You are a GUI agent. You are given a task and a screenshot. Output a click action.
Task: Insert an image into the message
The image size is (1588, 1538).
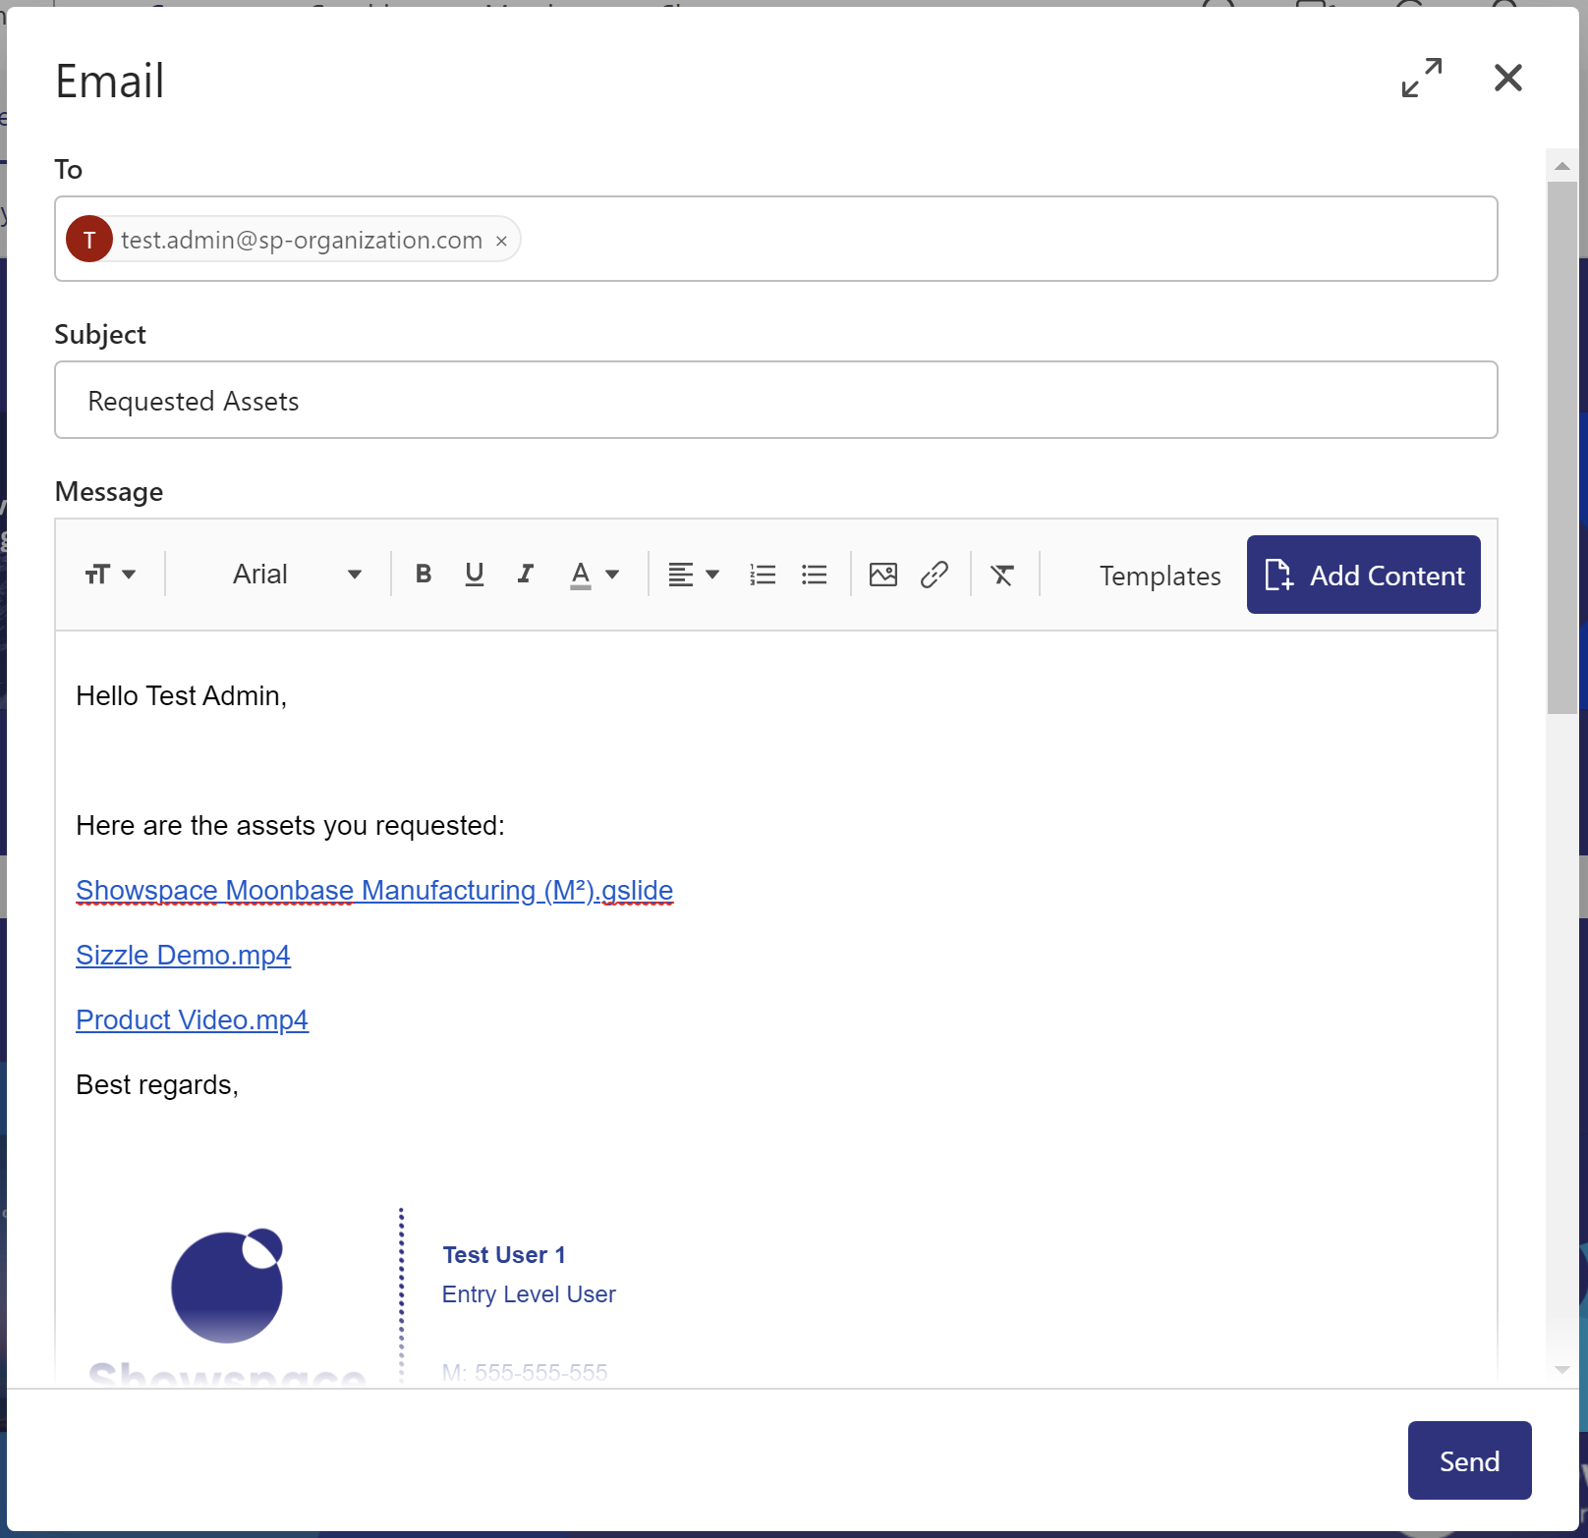(883, 575)
